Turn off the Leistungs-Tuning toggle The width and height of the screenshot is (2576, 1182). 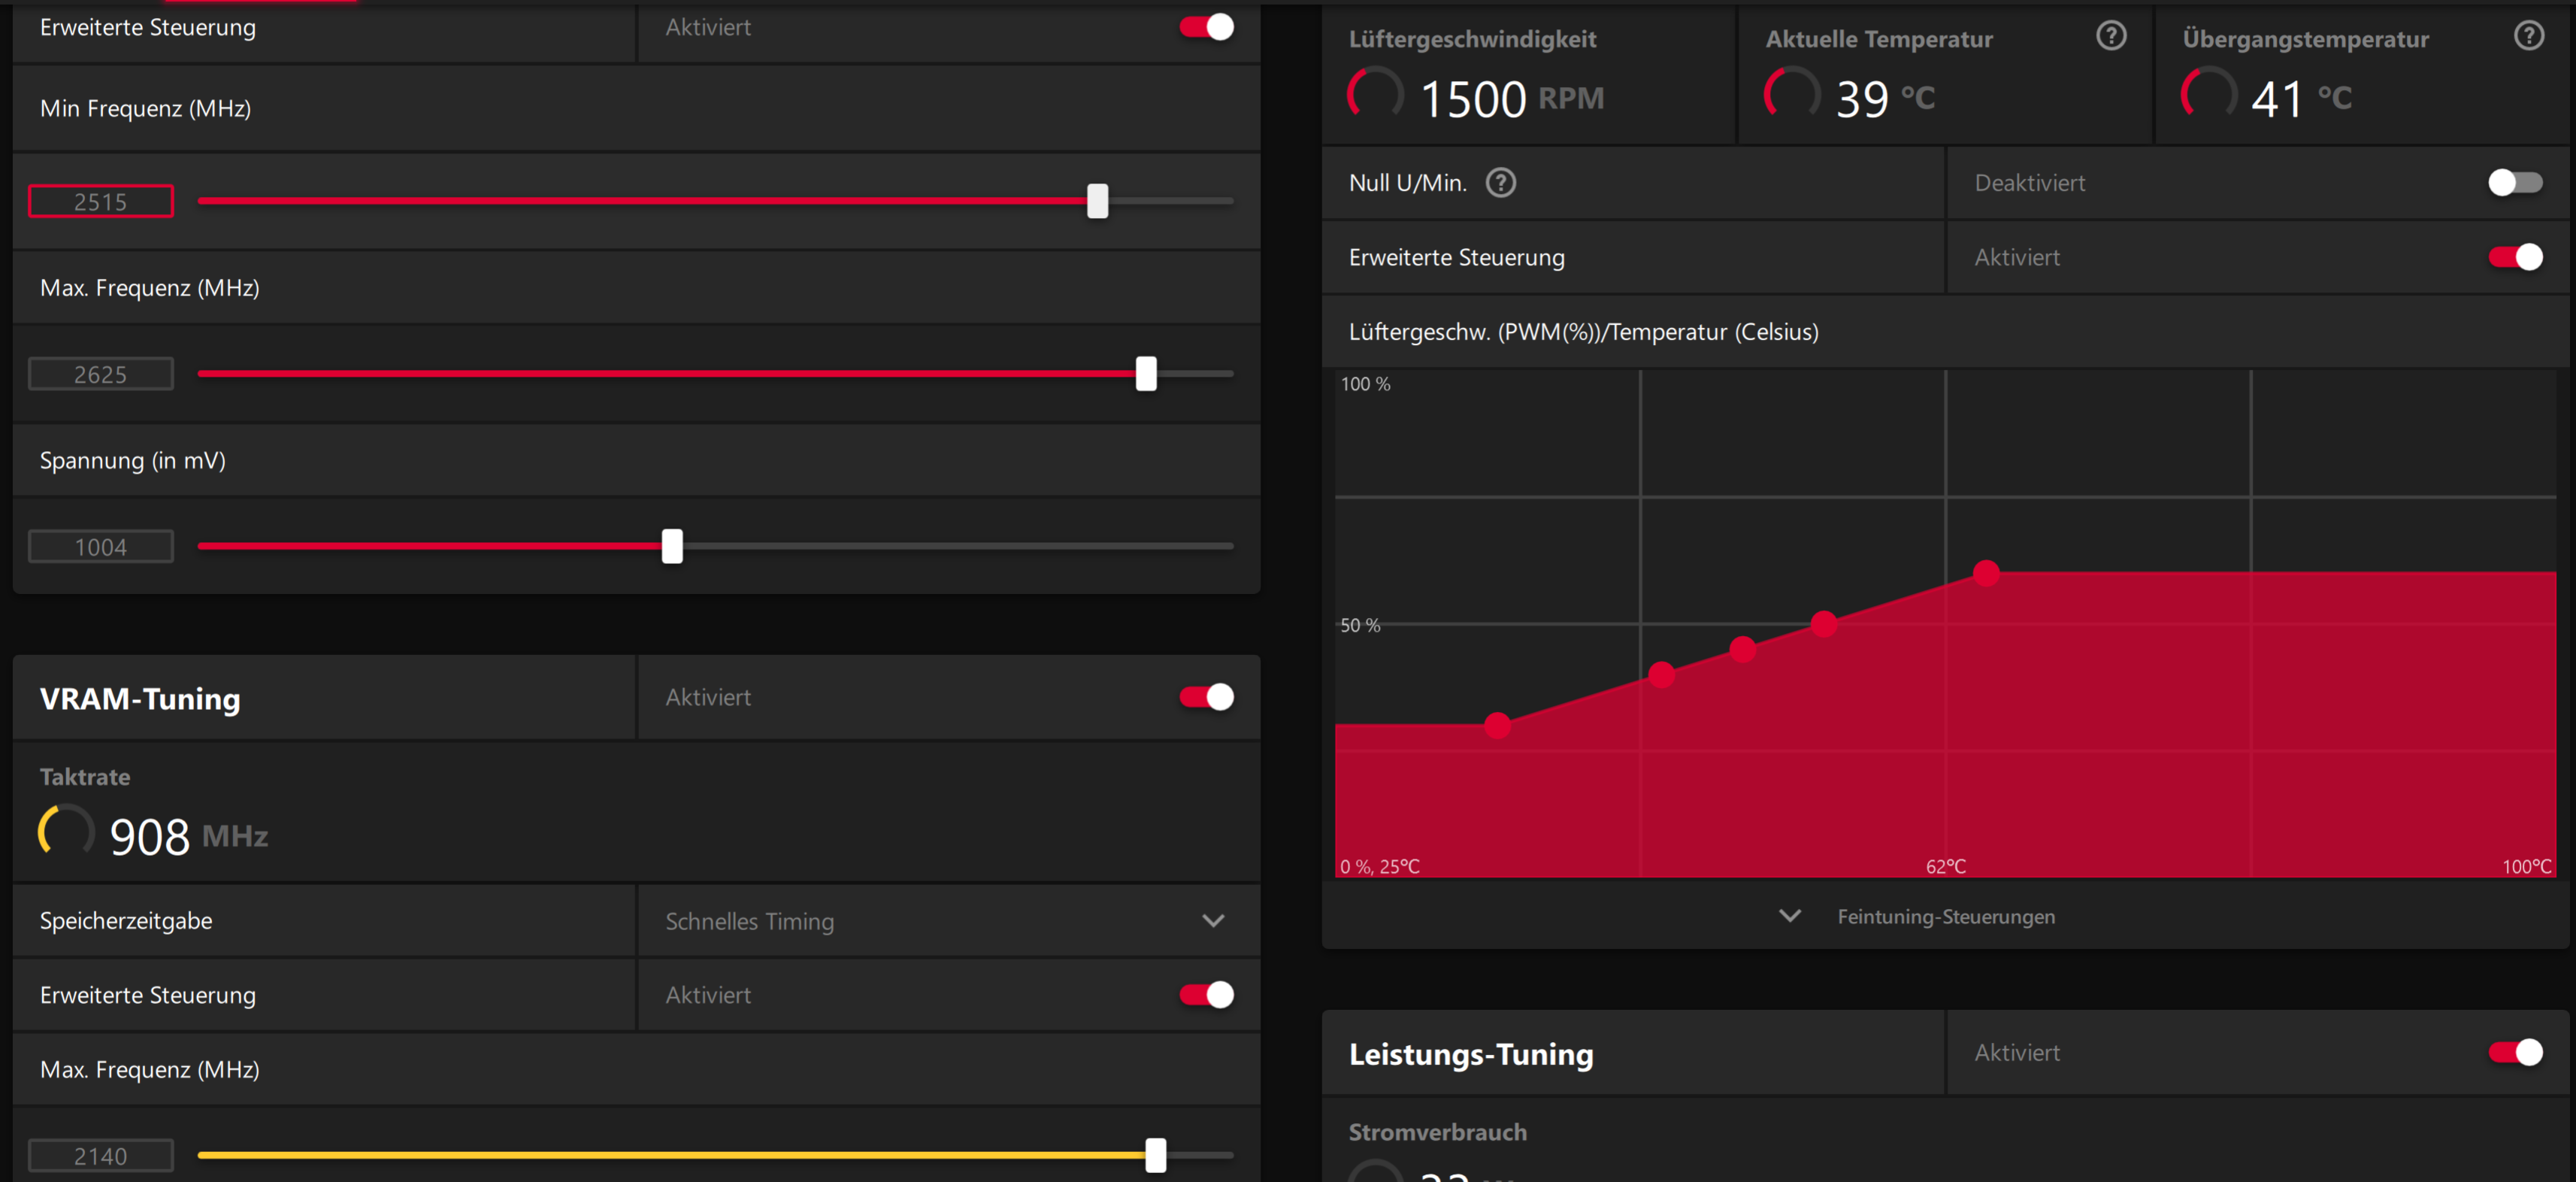tap(2514, 1052)
